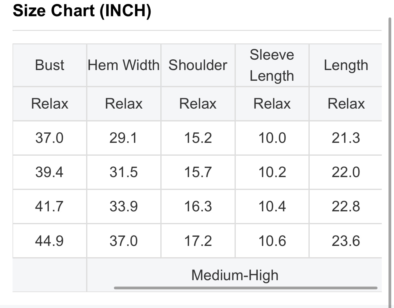This screenshot has width=394, height=308.
Task: Click the 39.4 bust measurement
Action: coord(49,172)
